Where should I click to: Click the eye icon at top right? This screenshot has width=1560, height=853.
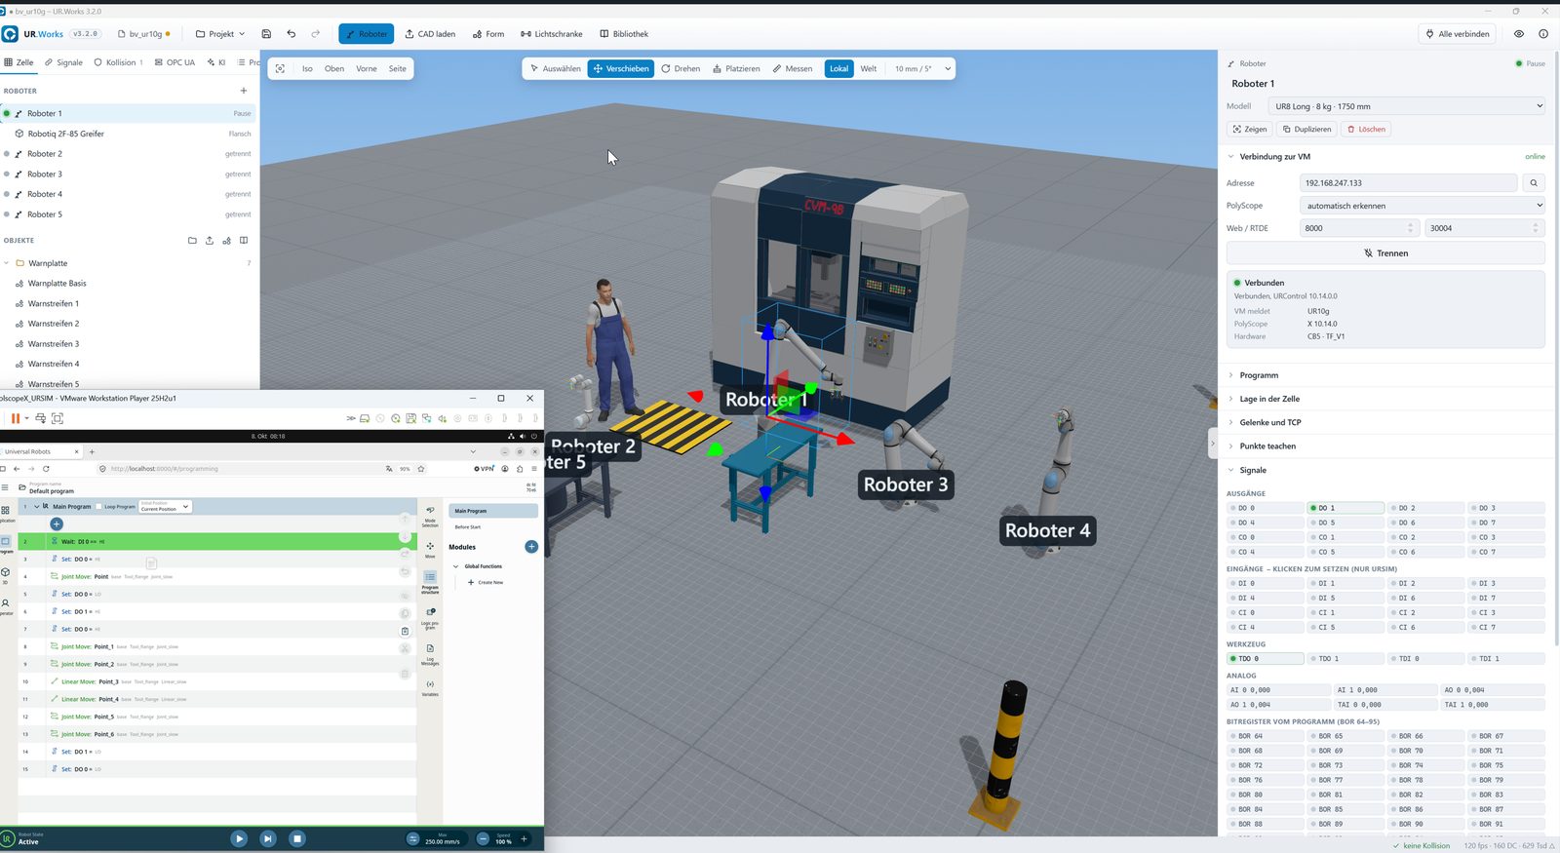tap(1519, 34)
